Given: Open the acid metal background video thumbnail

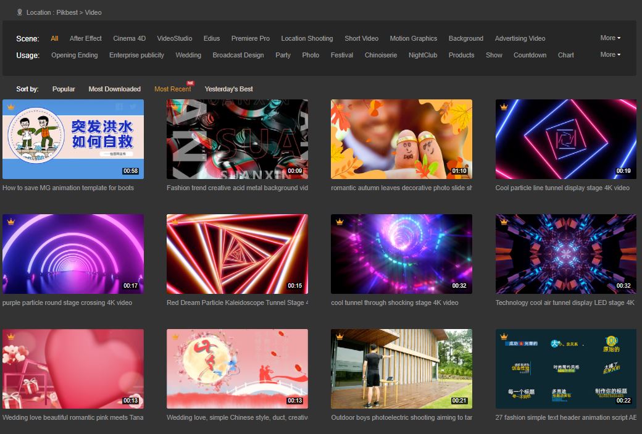Looking at the screenshot, I should [x=237, y=139].
